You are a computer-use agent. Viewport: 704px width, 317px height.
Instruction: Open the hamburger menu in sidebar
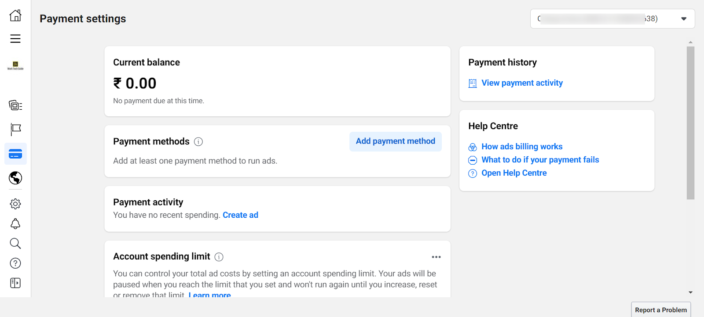(15, 39)
